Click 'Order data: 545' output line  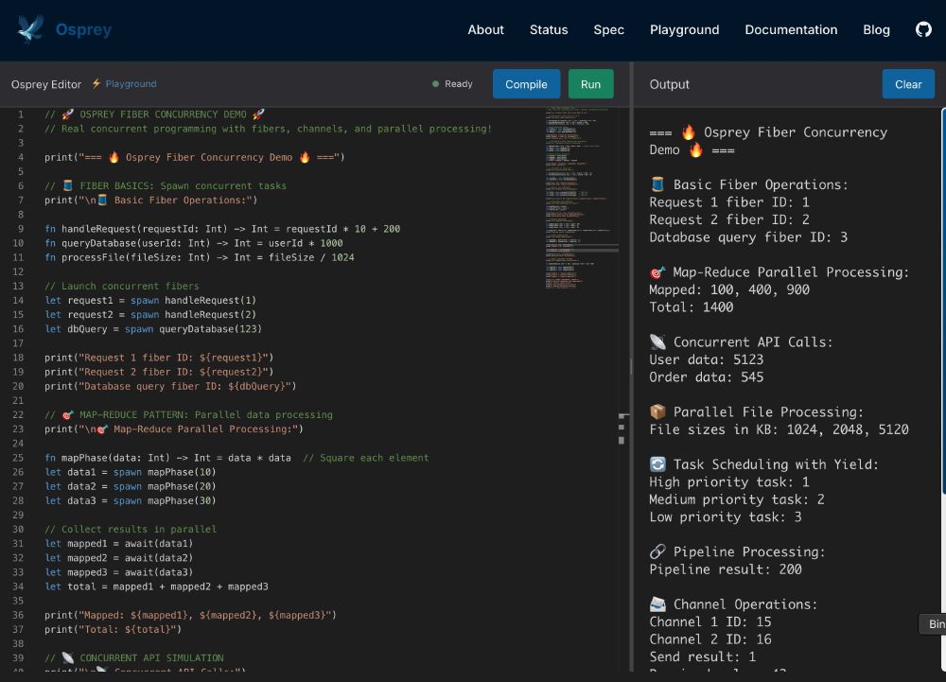click(x=707, y=376)
